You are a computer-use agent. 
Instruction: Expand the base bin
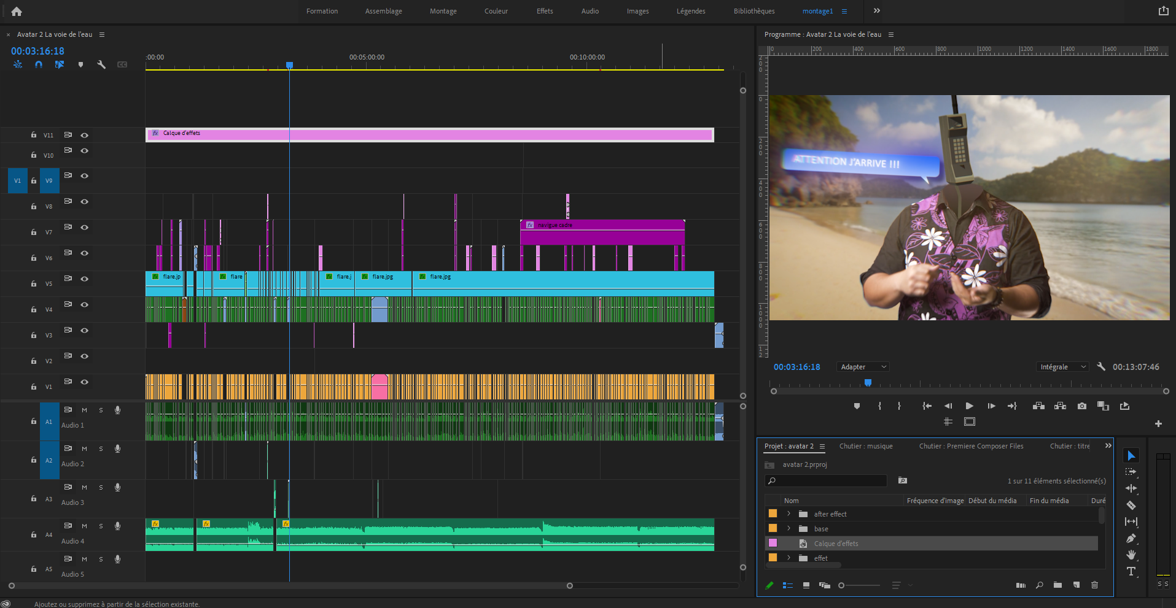789,528
